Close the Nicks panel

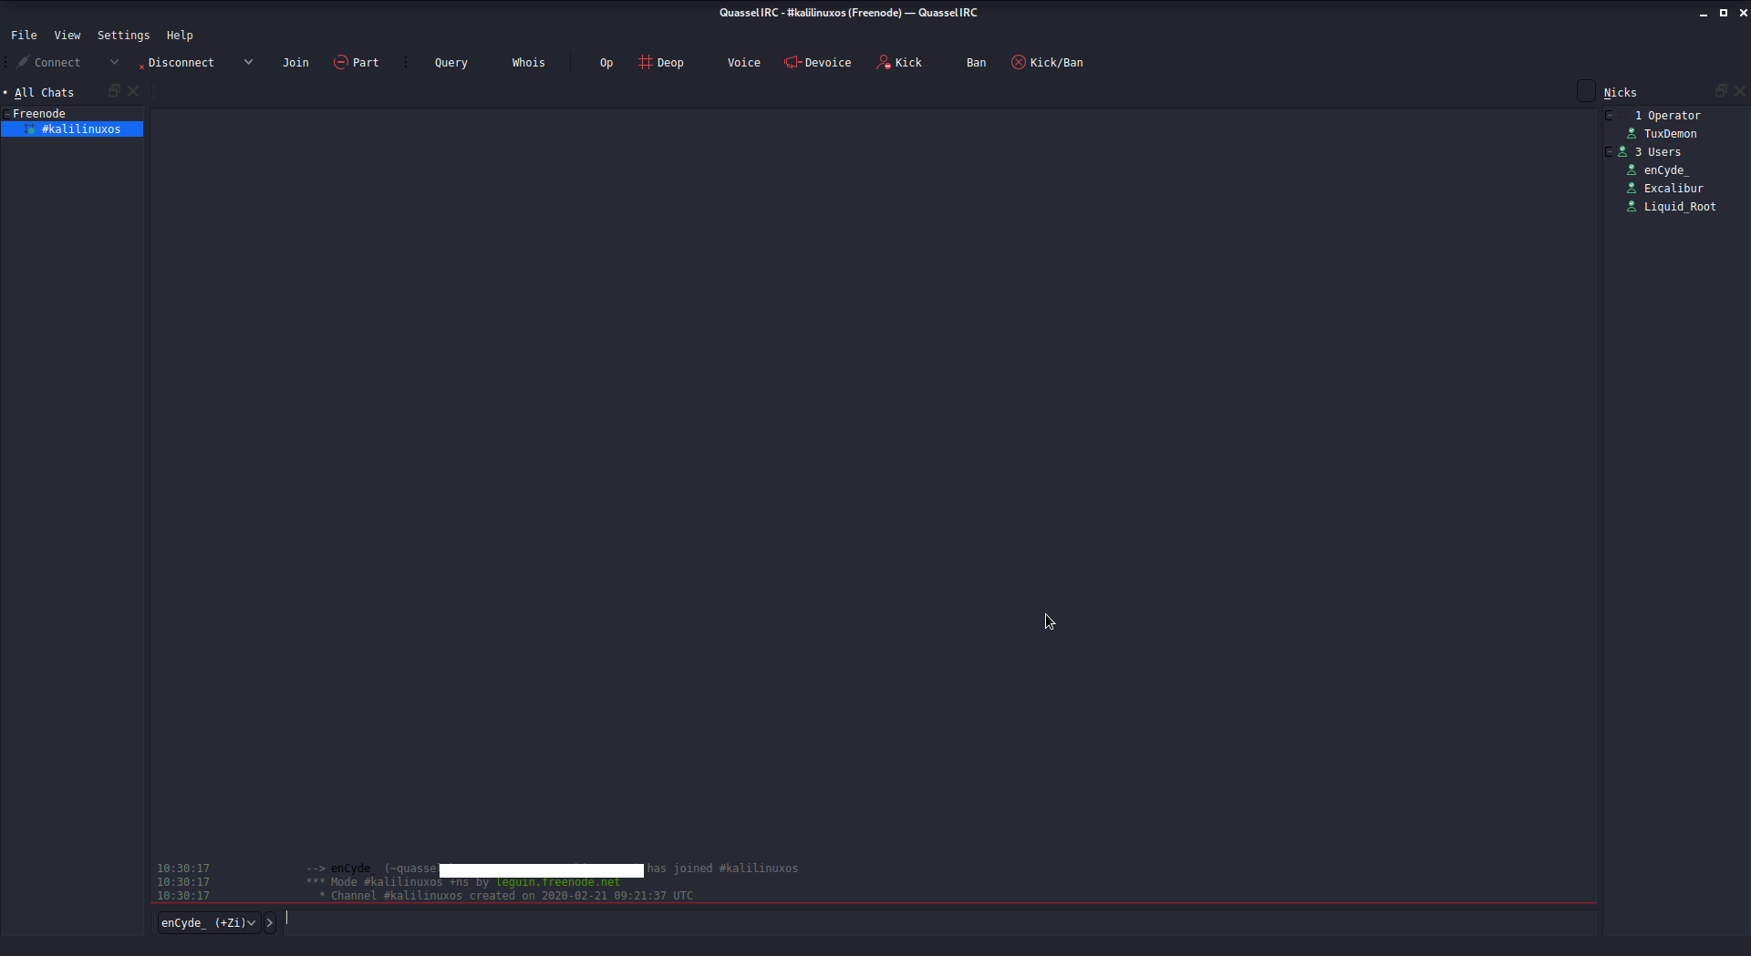point(1740,91)
